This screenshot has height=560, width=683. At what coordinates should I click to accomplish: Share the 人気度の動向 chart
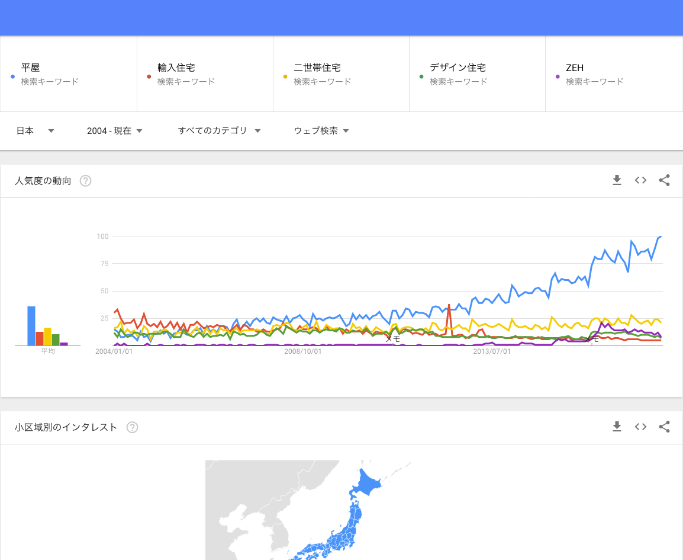tap(664, 181)
